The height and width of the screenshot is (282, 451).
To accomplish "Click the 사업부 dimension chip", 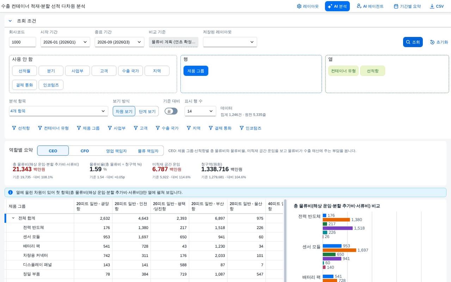I will coord(78,71).
